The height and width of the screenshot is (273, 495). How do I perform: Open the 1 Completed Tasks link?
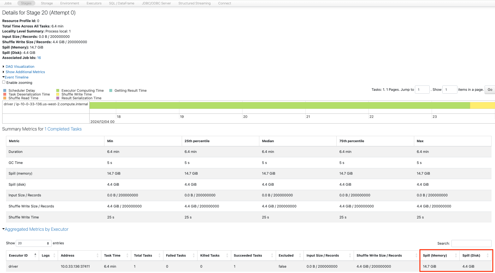point(63,129)
